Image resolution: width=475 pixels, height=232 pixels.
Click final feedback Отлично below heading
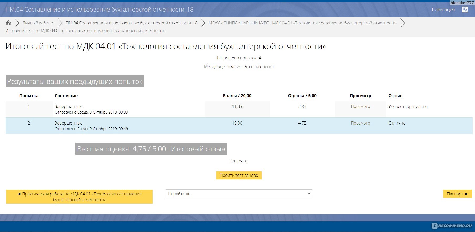239,161
